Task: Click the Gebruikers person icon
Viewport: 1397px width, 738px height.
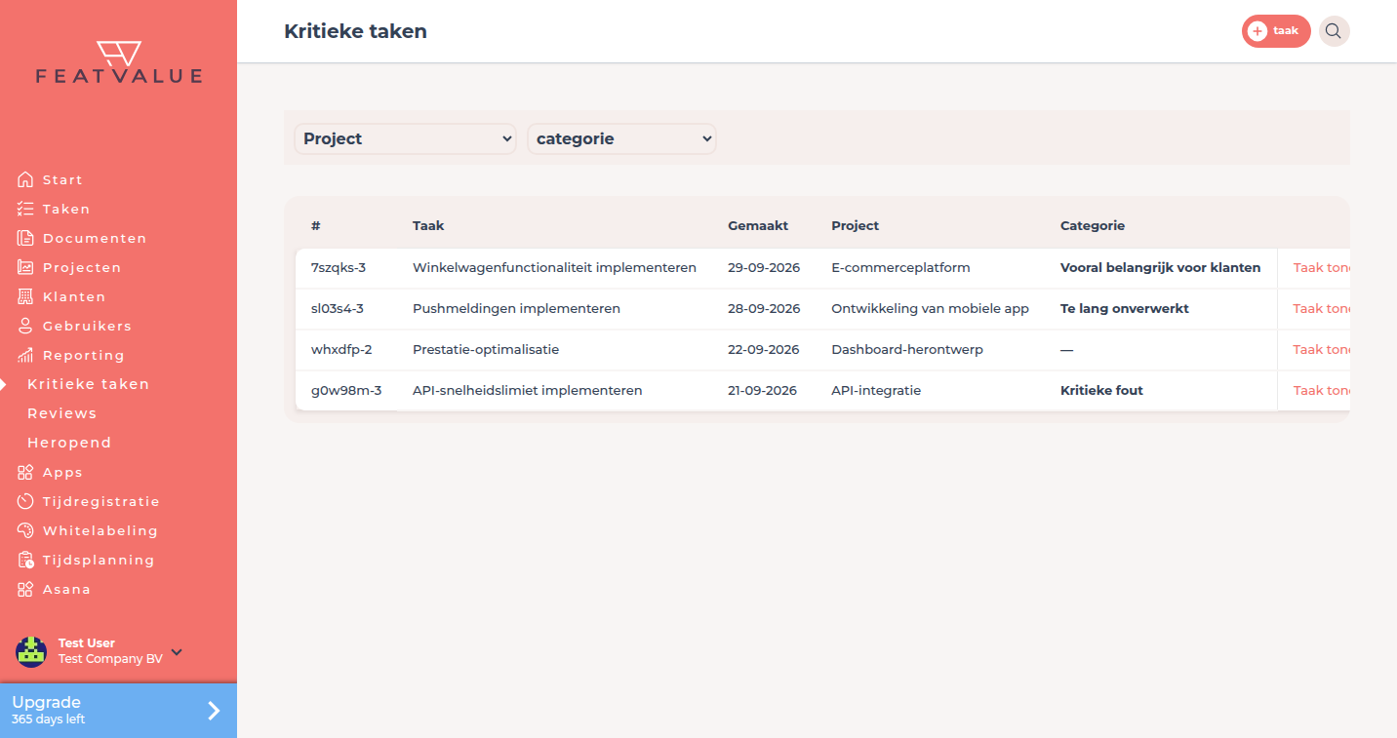Action: [x=25, y=326]
